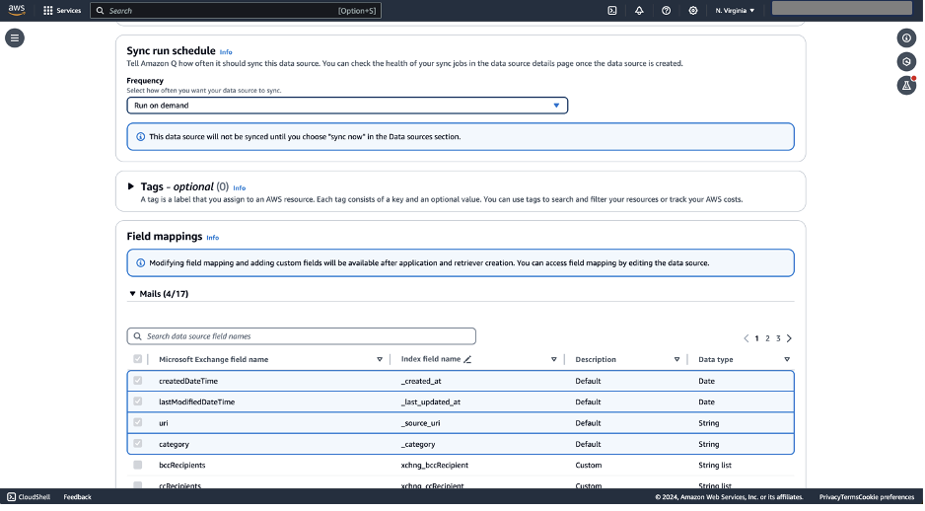Check the bccRecipients row checkbox
Image resolution: width=925 pixels, height=511 pixels.
coord(138,466)
